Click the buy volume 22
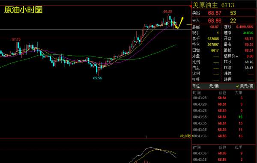Viewport: 257px width, 163px height. [233, 21]
